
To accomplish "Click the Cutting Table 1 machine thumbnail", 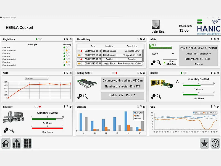I will point(87,84).
